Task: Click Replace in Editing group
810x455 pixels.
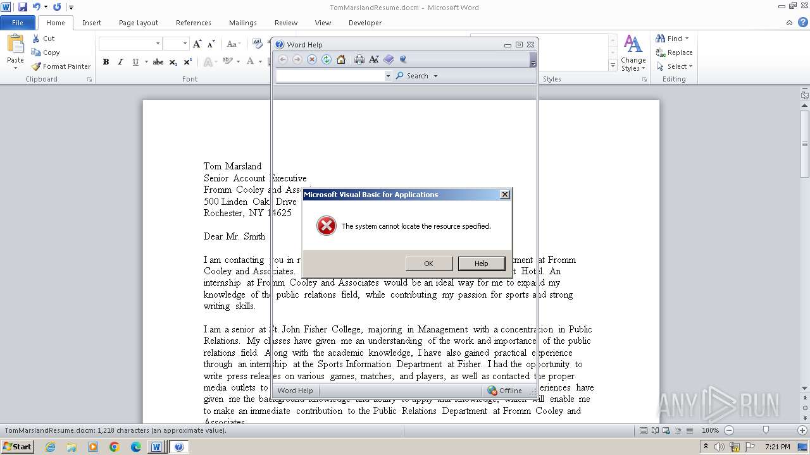Action: point(675,52)
